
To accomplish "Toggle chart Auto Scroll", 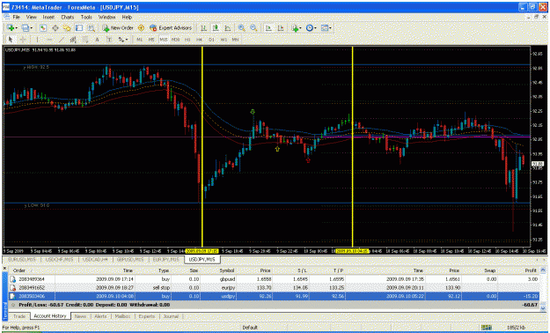I will pyautogui.click(x=268, y=28).
